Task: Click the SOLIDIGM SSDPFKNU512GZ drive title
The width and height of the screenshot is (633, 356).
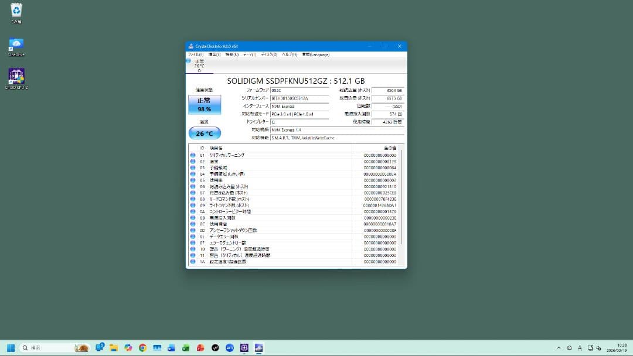Action: click(296, 81)
